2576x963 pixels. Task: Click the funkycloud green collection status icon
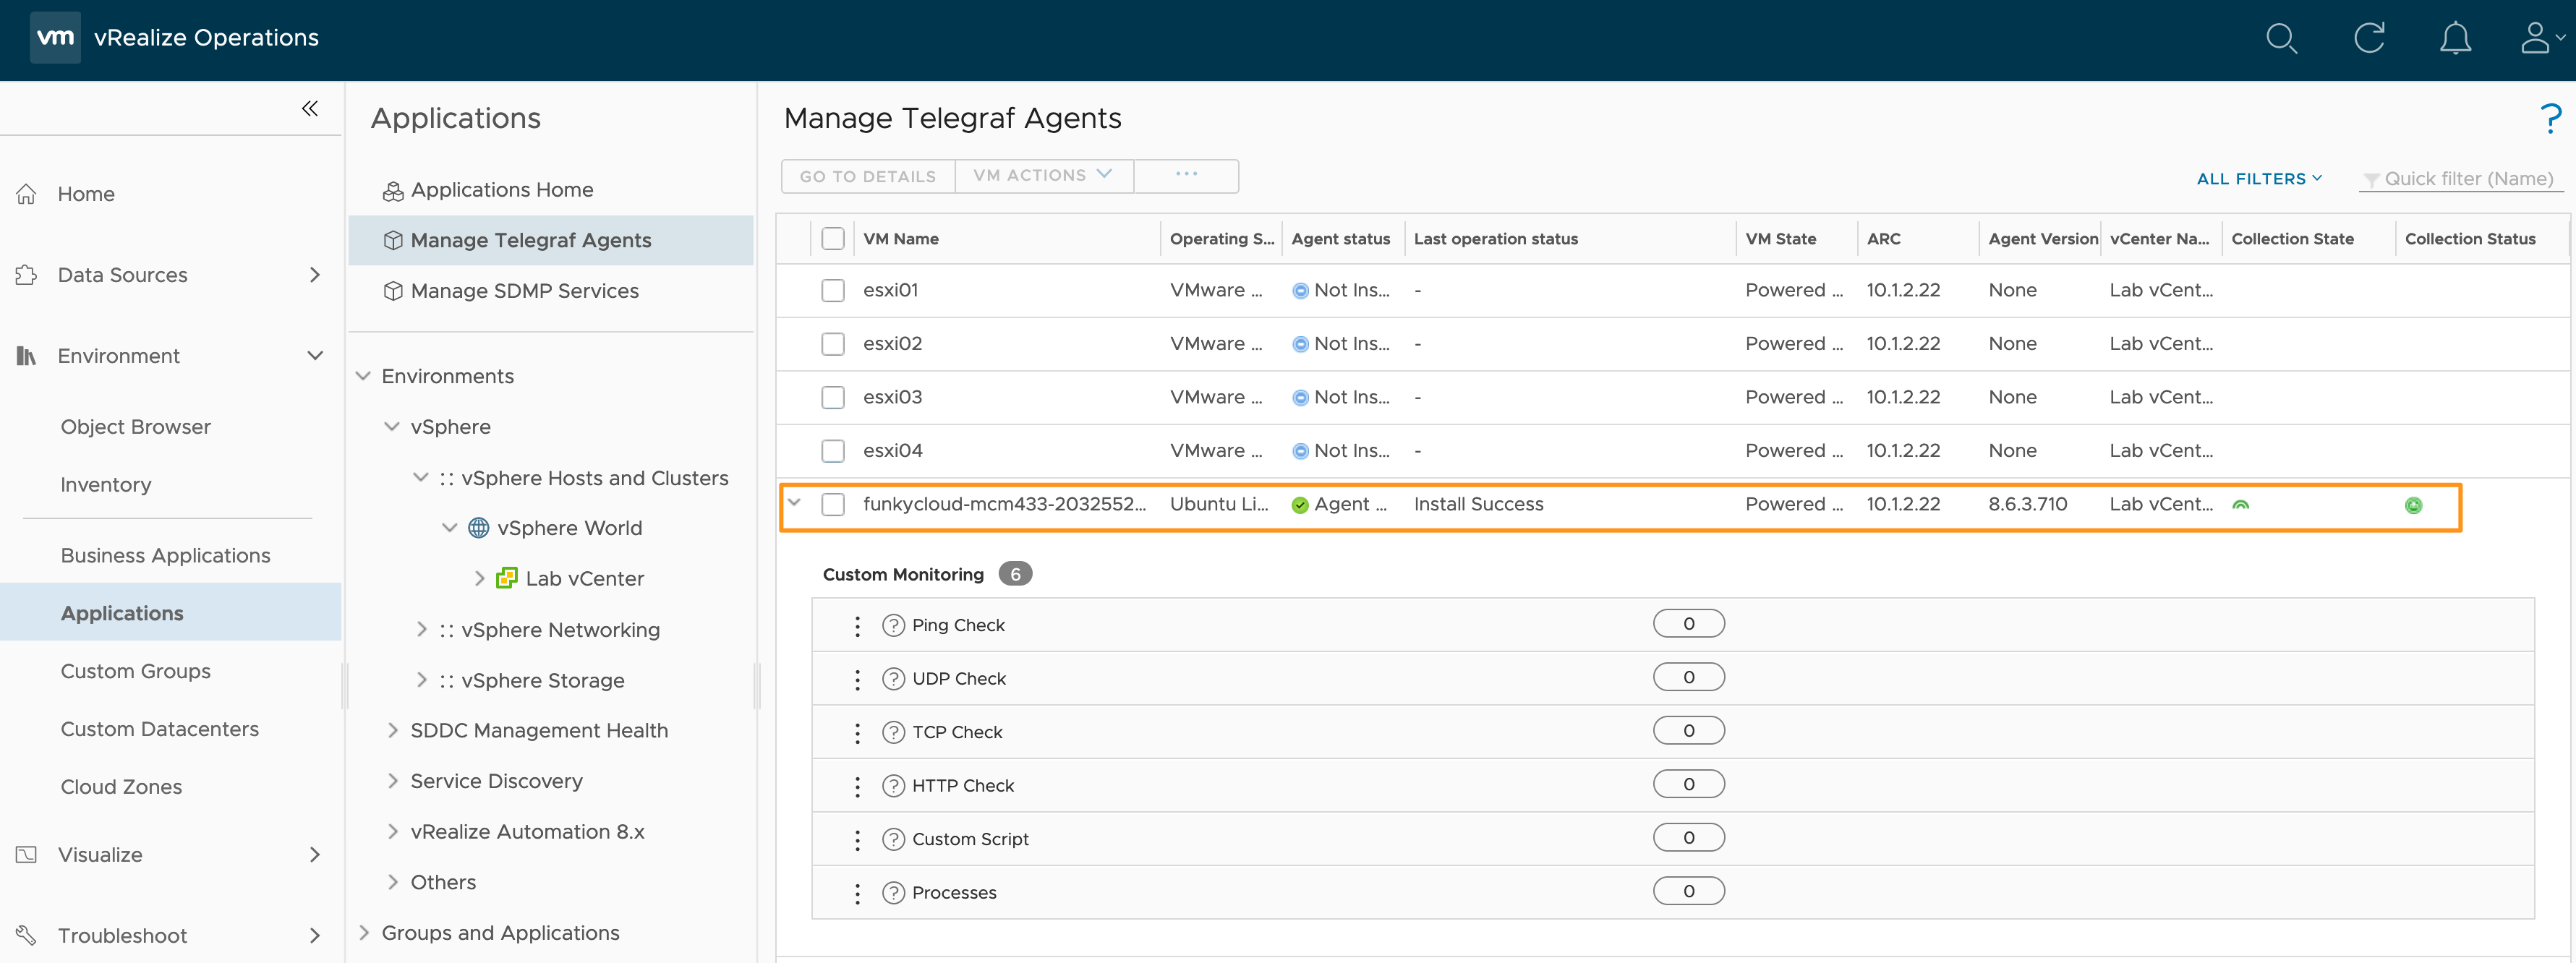[2413, 506]
